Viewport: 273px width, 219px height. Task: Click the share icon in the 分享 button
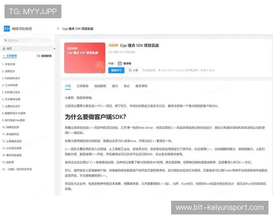pos(130,70)
